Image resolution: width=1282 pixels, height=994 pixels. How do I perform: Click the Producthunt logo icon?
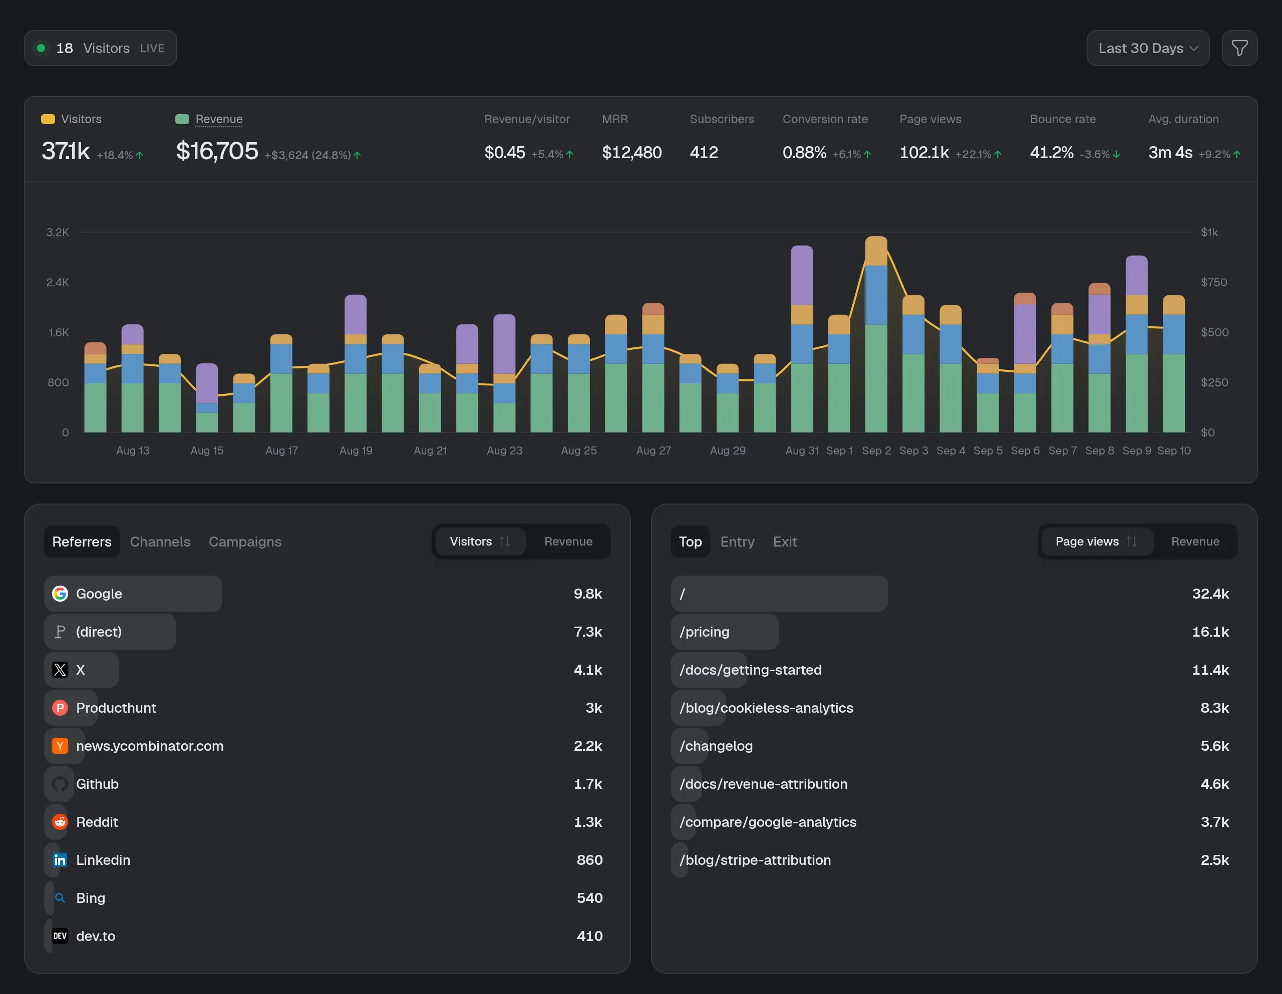point(60,708)
